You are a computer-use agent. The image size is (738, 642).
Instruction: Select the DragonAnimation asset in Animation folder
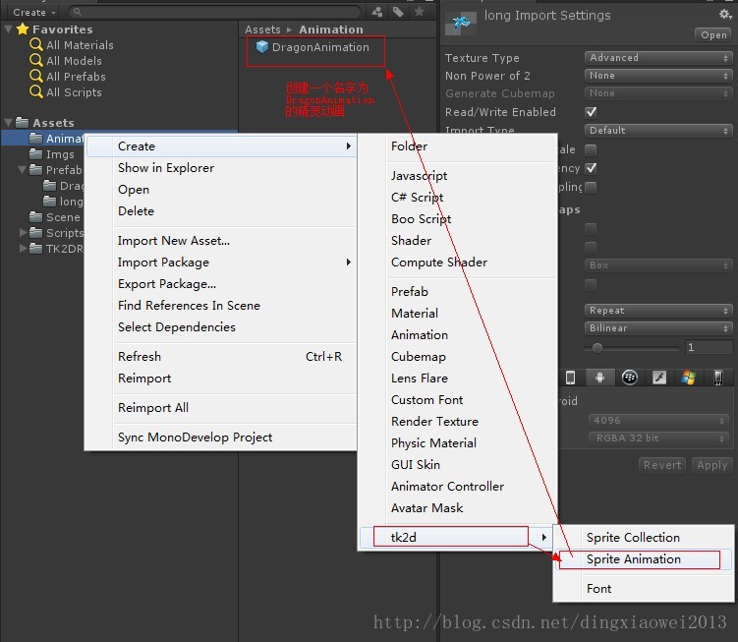click(313, 47)
